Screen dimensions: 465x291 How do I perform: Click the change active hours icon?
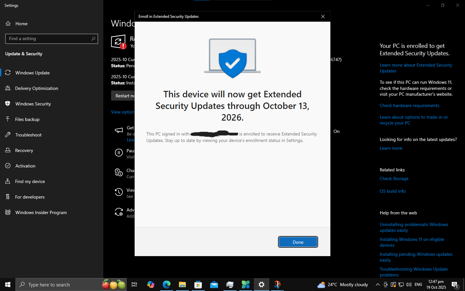119,173
